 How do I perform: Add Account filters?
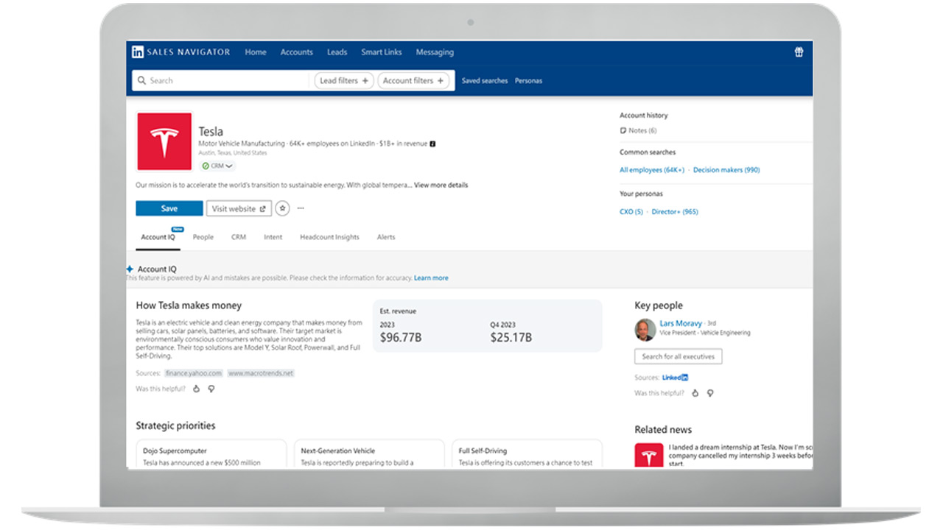(413, 81)
